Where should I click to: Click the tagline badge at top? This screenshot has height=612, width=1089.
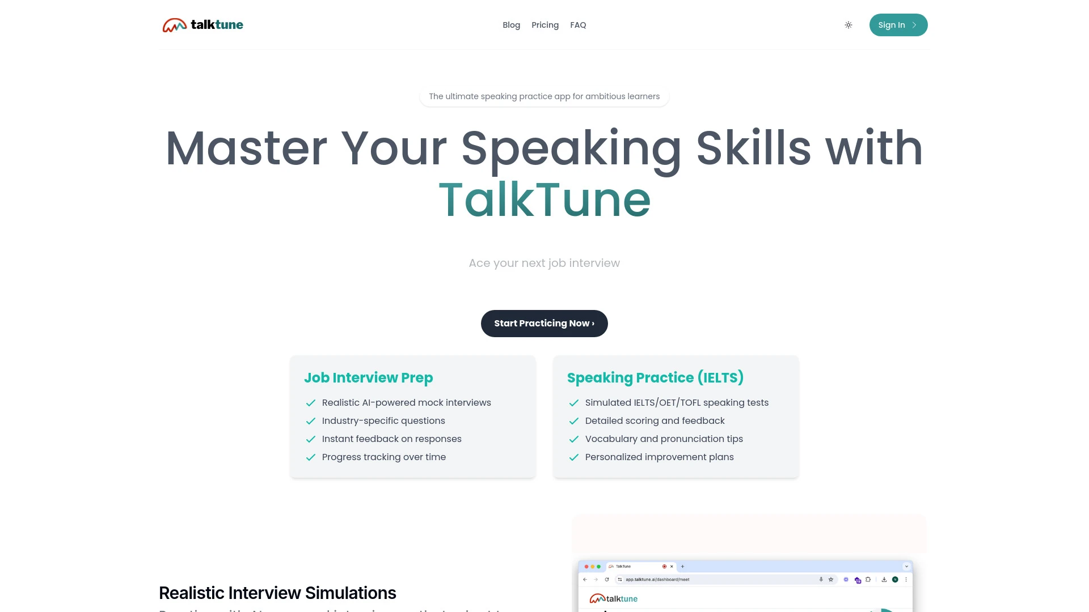[544, 96]
